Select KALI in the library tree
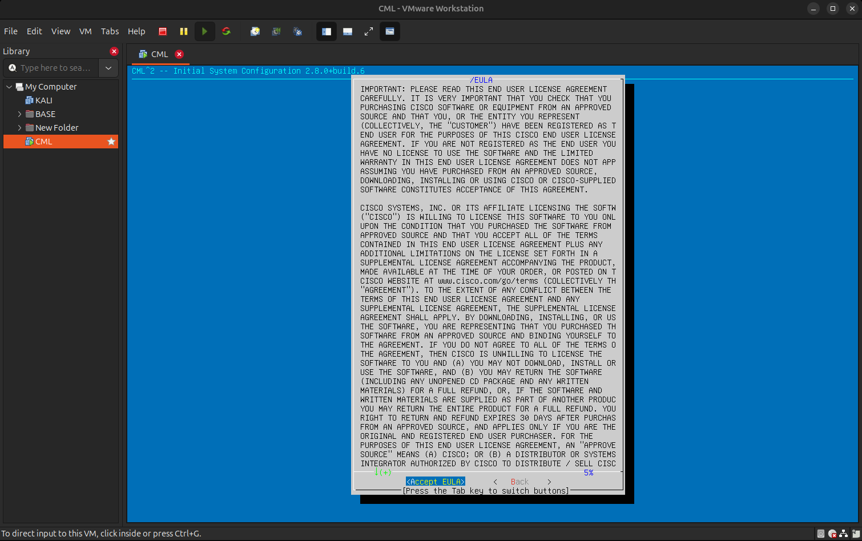Viewport: 862px width, 541px height. pos(43,100)
